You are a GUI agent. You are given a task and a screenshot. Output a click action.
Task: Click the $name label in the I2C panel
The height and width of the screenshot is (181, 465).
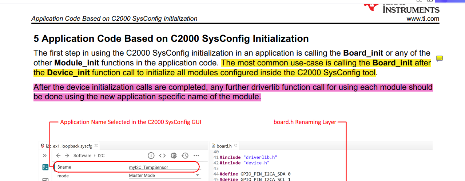tap(64, 167)
